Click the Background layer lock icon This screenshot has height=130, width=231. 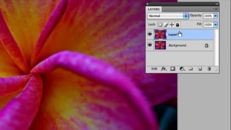tap(206, 45)
